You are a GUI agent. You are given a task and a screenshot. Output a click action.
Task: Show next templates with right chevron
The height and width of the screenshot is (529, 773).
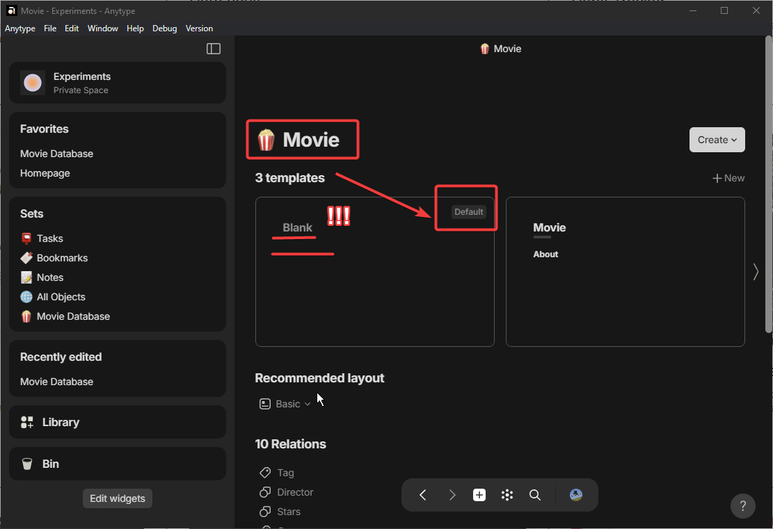point(756,272)
